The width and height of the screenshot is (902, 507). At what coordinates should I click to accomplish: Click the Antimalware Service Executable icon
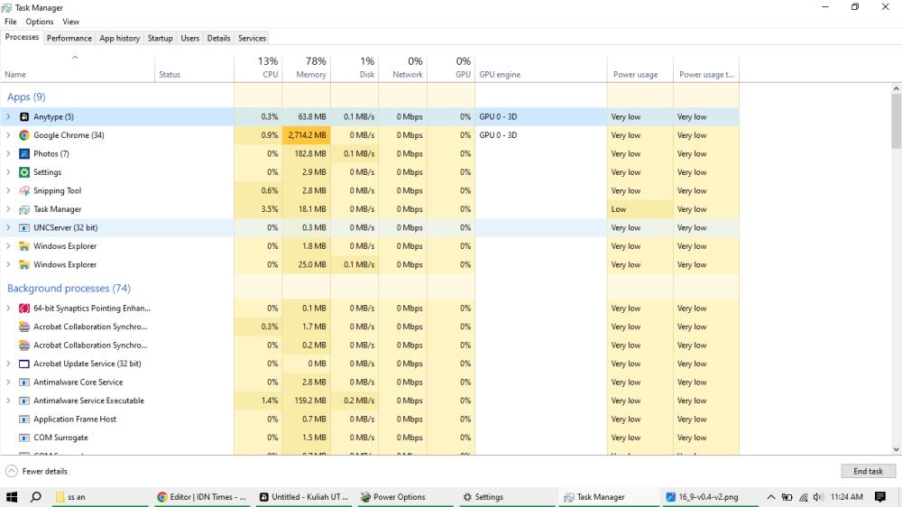pos(24,401)
